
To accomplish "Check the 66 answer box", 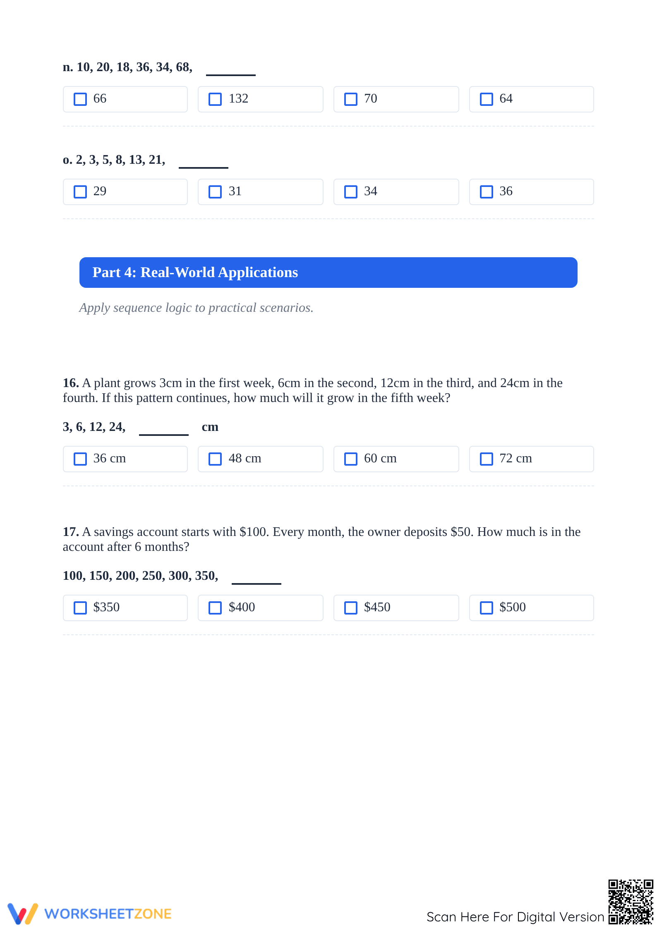I will pos(80,99).
